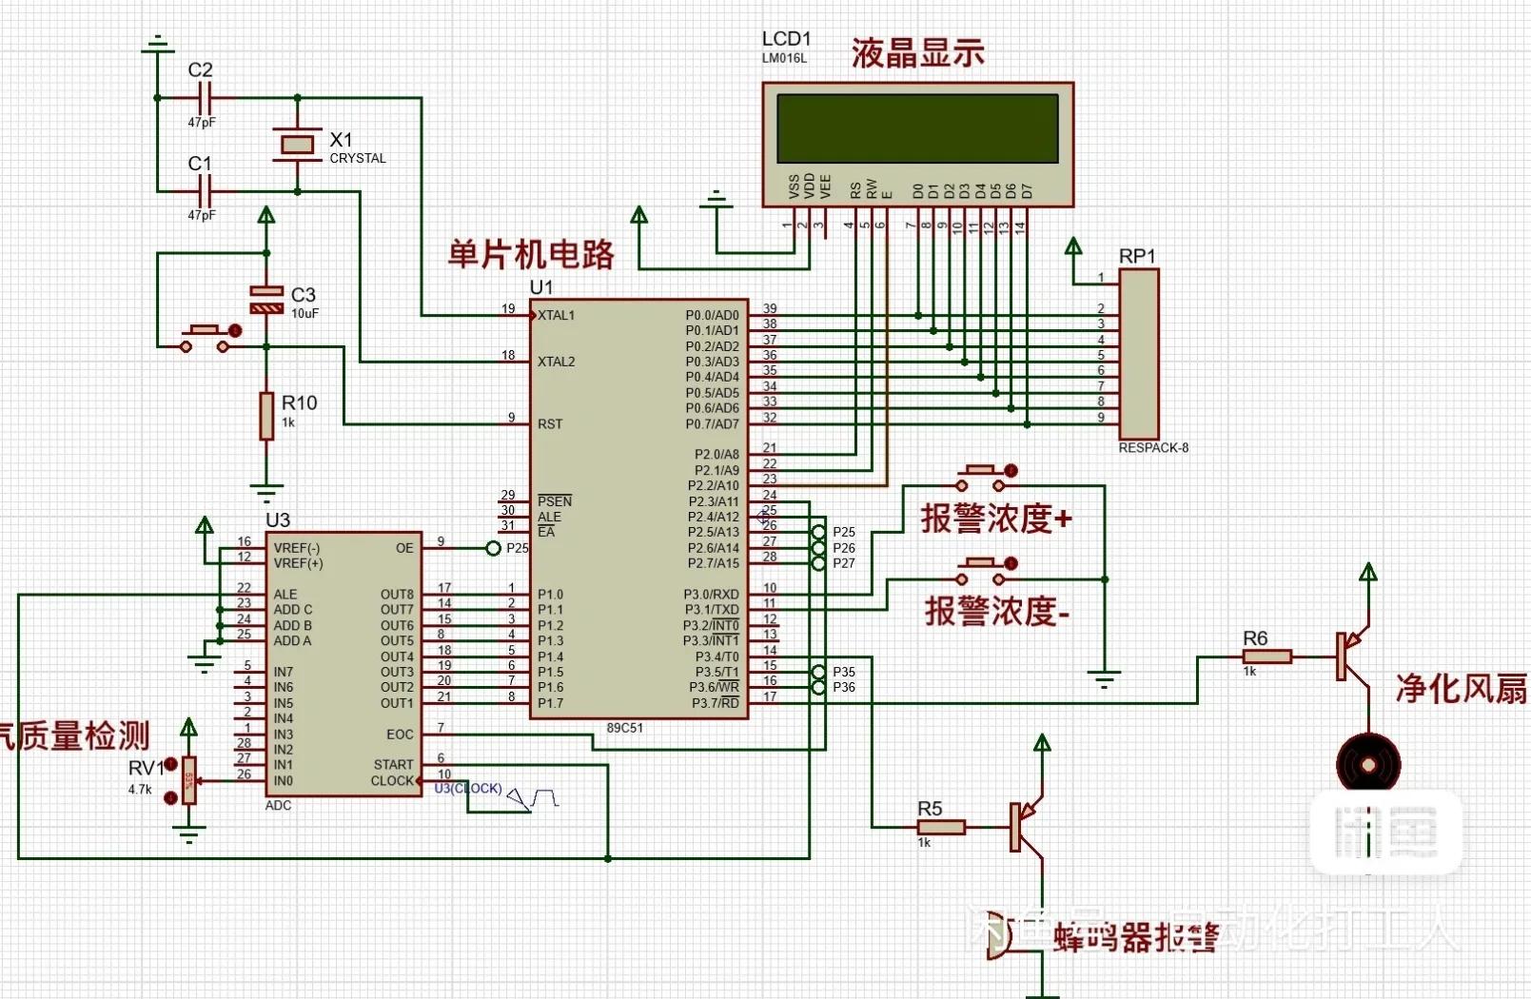Click the P36 terminal circle

click(818, 687)
